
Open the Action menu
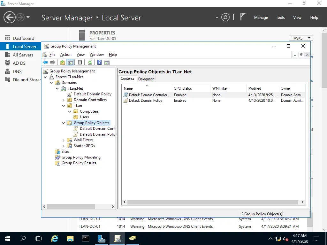click(66, 55)
